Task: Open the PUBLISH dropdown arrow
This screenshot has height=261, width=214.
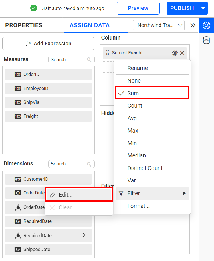Action: coord(203,8)
